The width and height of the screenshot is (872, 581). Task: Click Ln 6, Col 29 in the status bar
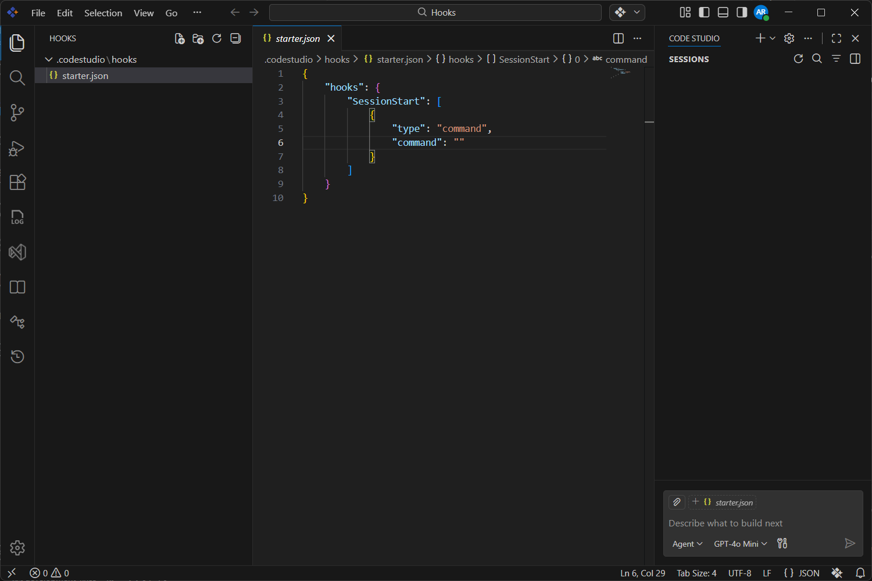(x=642, y=573)
